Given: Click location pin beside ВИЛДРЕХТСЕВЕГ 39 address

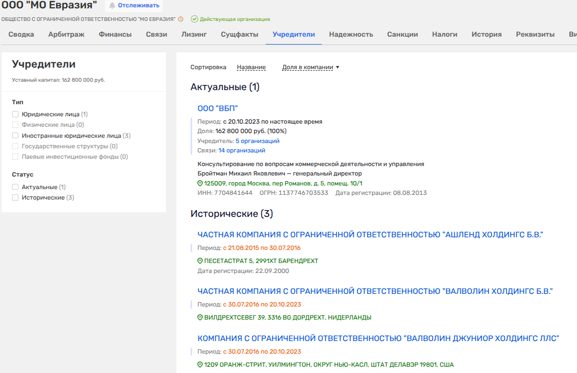Looking at the screenshot, I should (200, 317).
